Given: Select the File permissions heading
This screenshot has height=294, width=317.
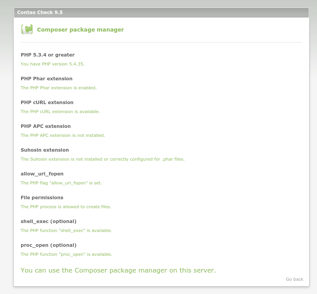Looking at the screenshot, I should pyautogui.click(x=42, y=198).
